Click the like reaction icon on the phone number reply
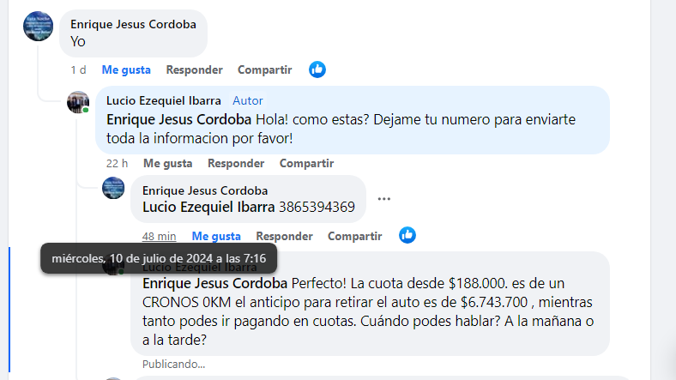This screenshot has height=380, width=676. coord(407,235)
